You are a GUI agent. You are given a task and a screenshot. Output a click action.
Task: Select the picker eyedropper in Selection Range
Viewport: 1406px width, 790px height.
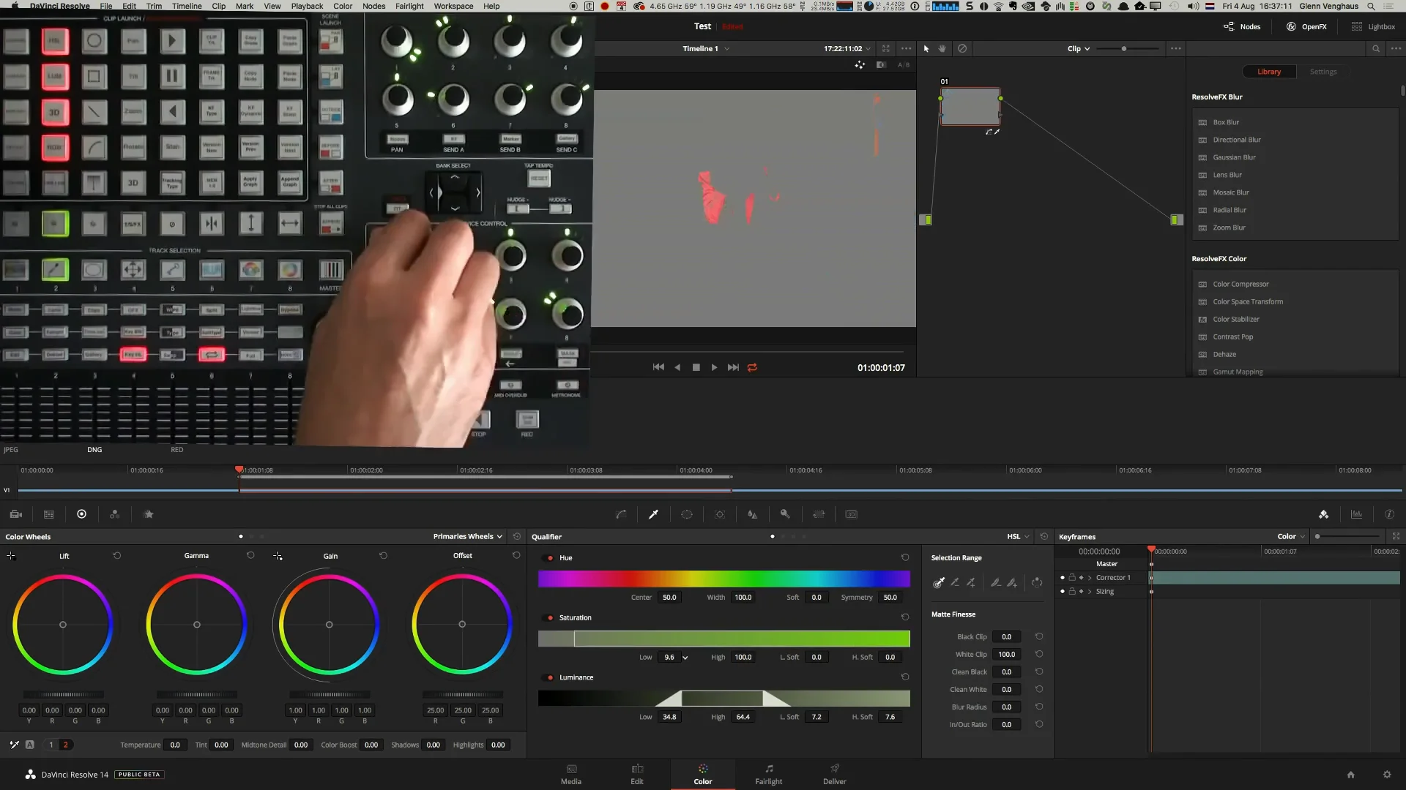tap(939, 582)
